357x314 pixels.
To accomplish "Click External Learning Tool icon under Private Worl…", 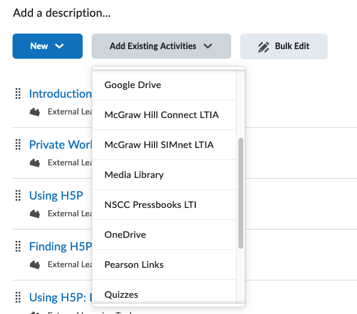I will (35, 163).
